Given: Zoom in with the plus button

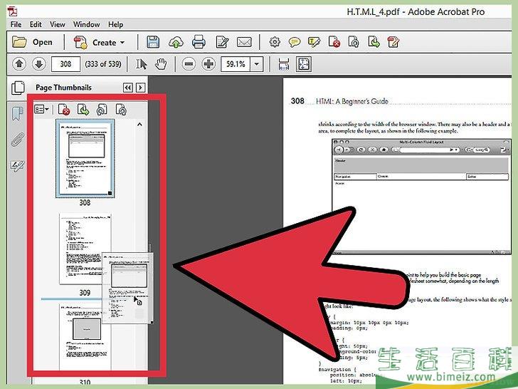Looking at the screenshot, I should [x=208, y=64].
